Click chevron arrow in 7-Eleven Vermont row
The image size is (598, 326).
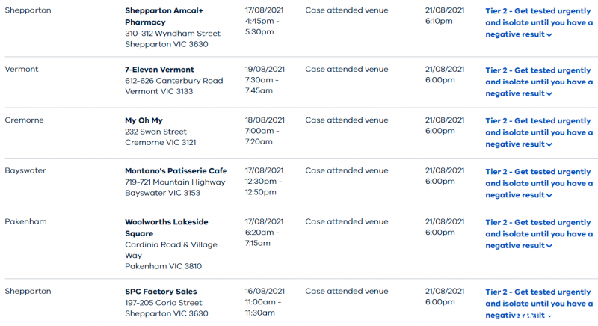pos(549,93)
